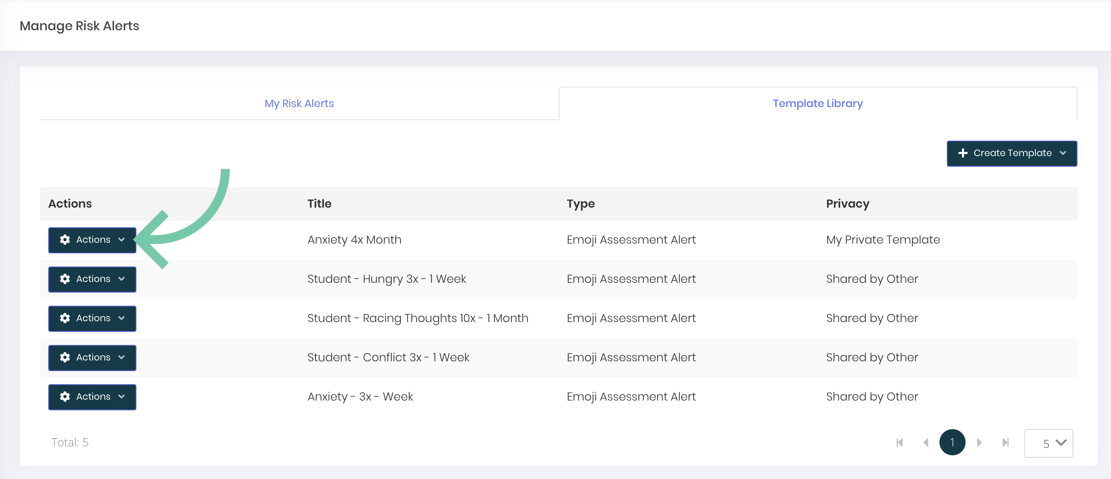Expand the Create Template dropdown
Image resolution: width=1111 pixels, height=479 pixels.
(1011, 153)
